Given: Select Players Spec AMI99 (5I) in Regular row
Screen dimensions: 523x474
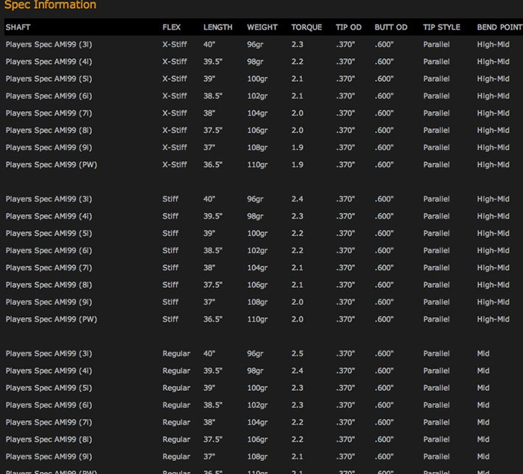Looking at the screenshot, I should coord(49,388).
